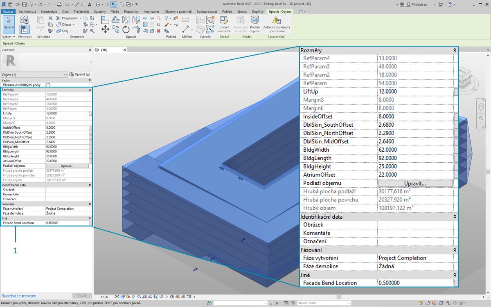Image resolution: width=491 pixels, height=307 pixels.
Task: Open the Vybrat dropdown under Upravit tool
Action: (x=9, y=37)
